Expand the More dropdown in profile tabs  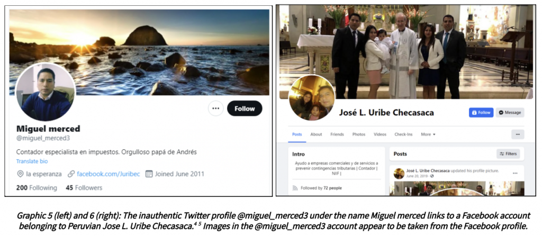pyautogui.click(x=428, y=134)
